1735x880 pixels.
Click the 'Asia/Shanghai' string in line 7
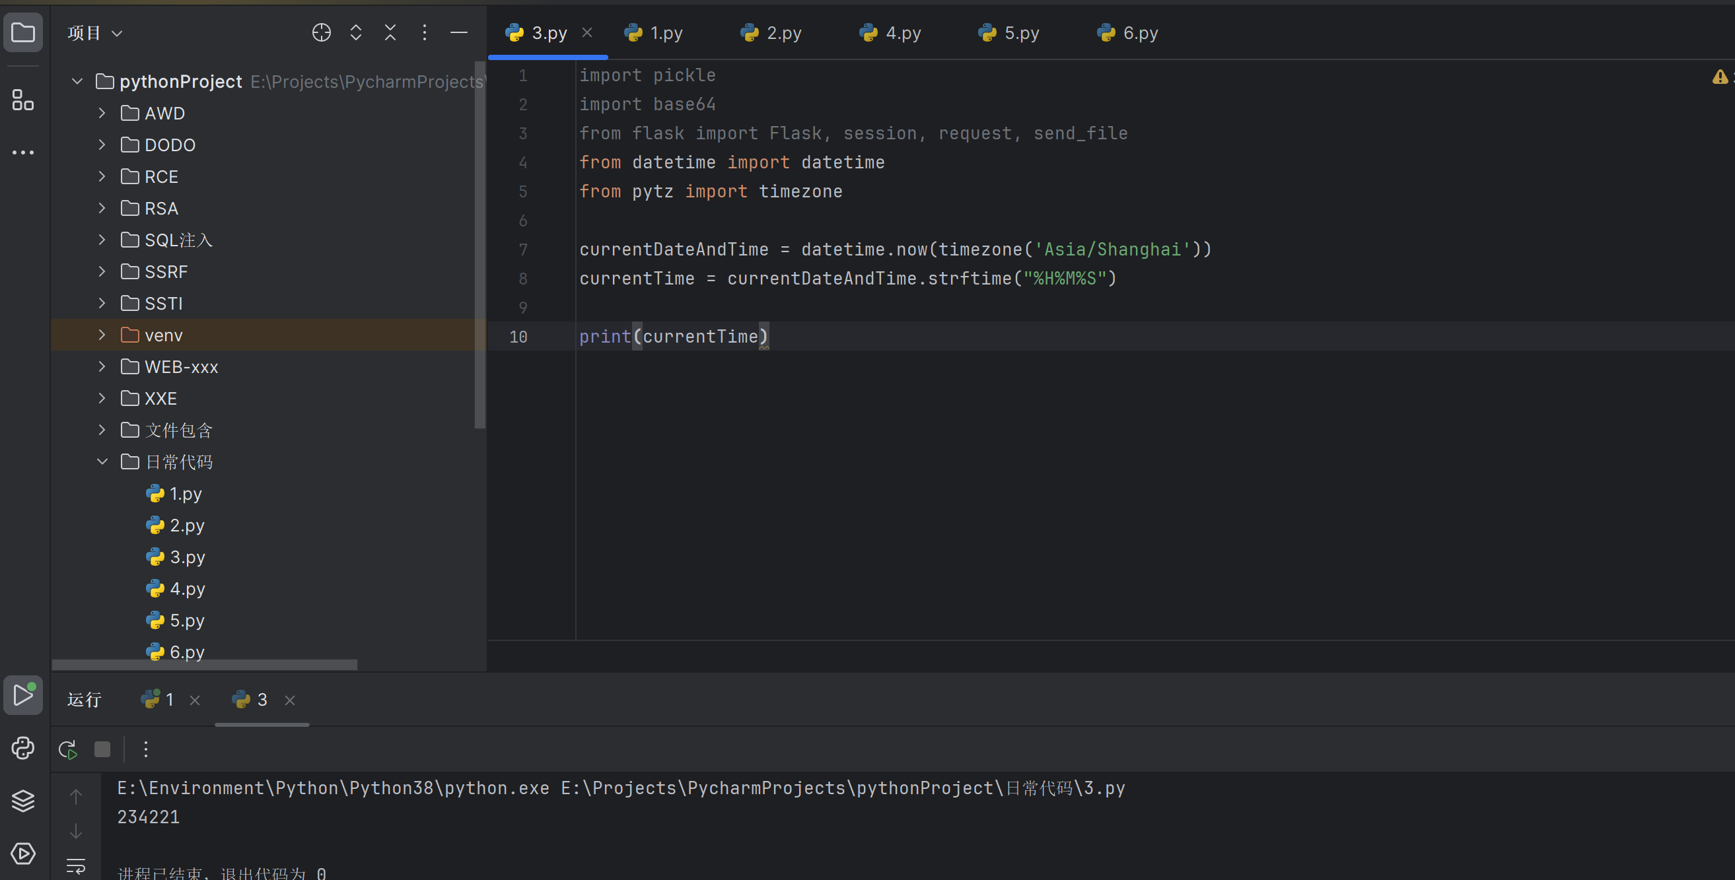[x=1112, y=249]
